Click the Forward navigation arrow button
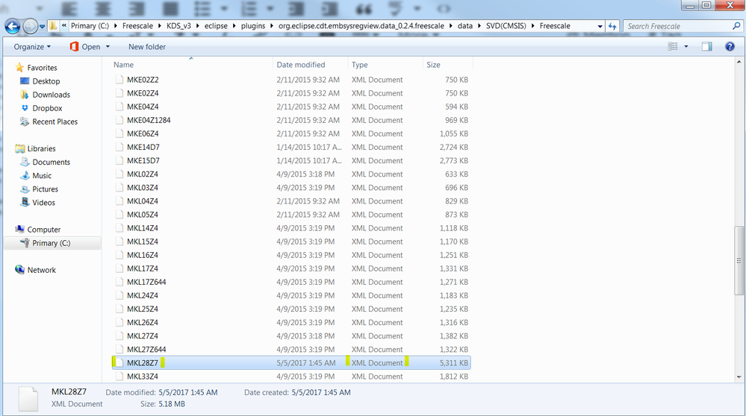Viewport: 746px width, 416px height. [x=30, y=26]
